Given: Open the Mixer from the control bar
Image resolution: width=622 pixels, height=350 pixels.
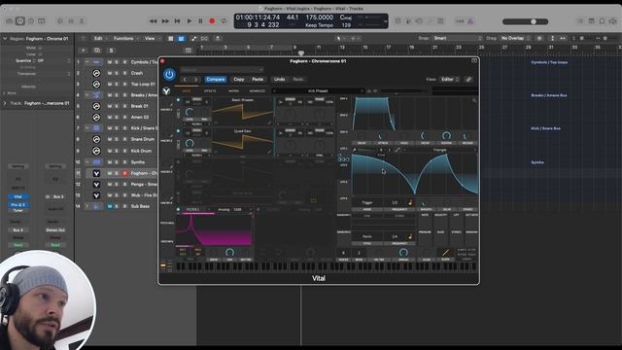Looking at the screenshot, I should click(x=71, y=21).
